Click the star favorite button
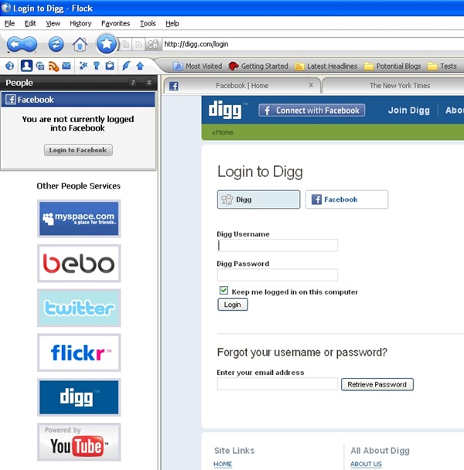This screenshot has height=470, width=464. (x=106, y=44)
